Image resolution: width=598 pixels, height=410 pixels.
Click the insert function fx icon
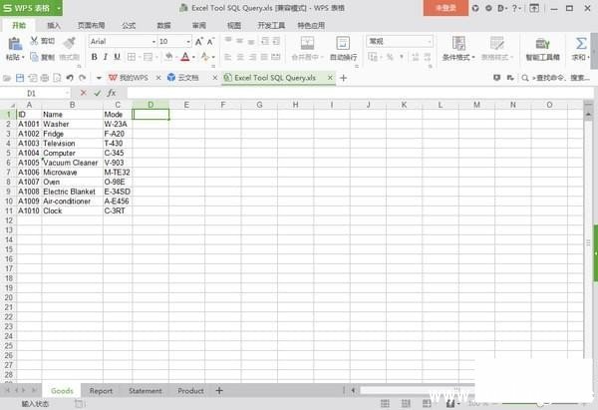(112, 93)
